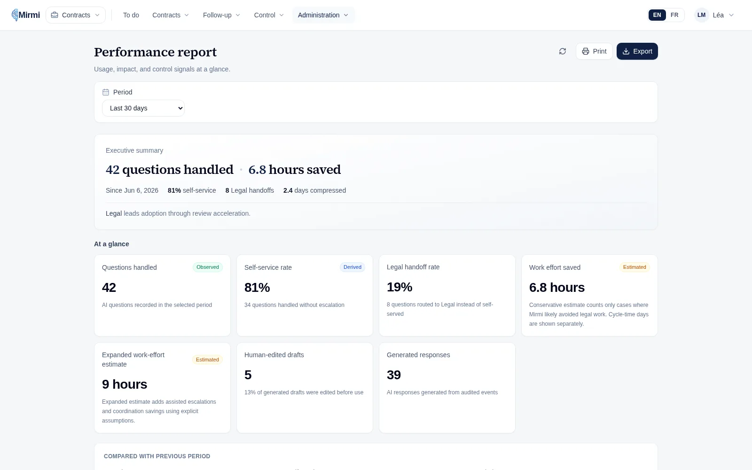
Task: Expand the Control navigation menu
Action: (269, 15)
